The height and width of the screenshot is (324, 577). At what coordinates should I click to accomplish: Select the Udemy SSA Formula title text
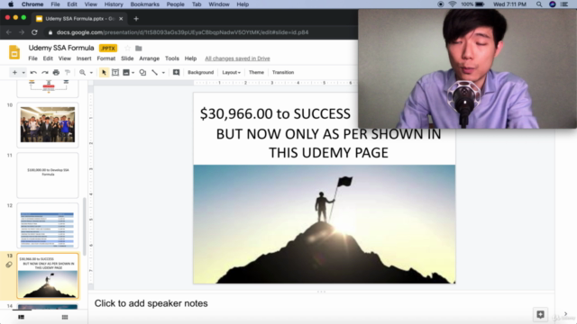coord(61,48)
